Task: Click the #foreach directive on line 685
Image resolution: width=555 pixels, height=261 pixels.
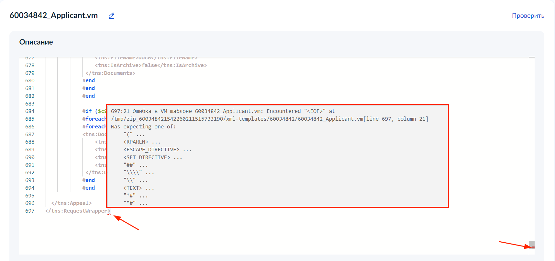Action: 94,119
